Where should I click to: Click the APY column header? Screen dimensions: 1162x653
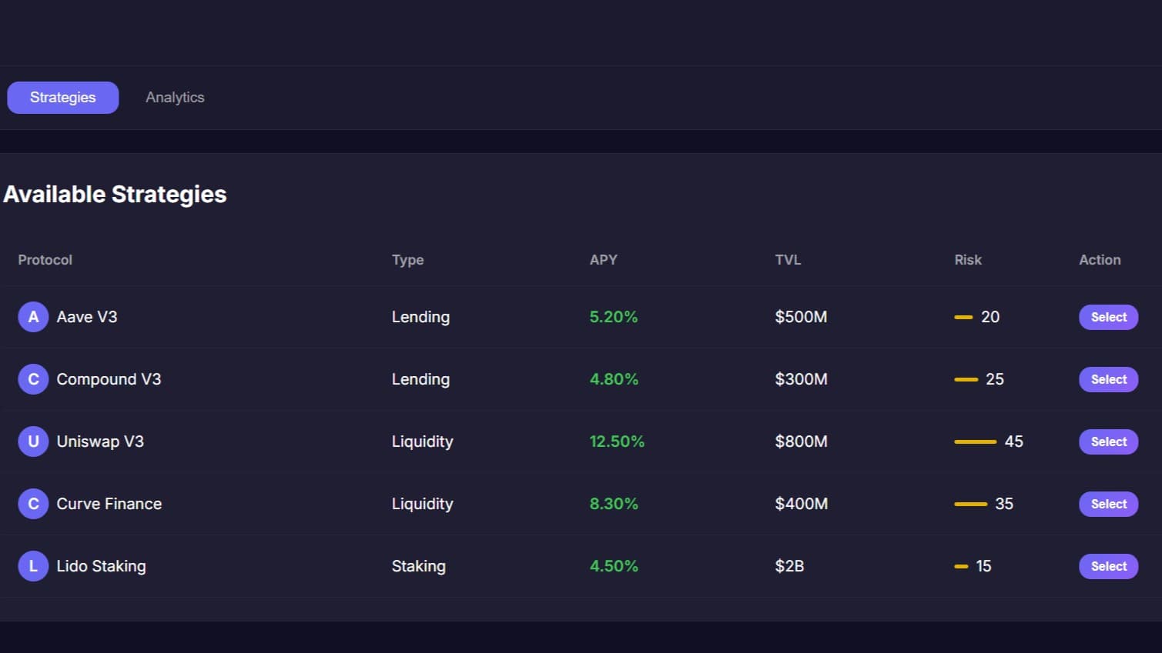[x=603, y=260]
